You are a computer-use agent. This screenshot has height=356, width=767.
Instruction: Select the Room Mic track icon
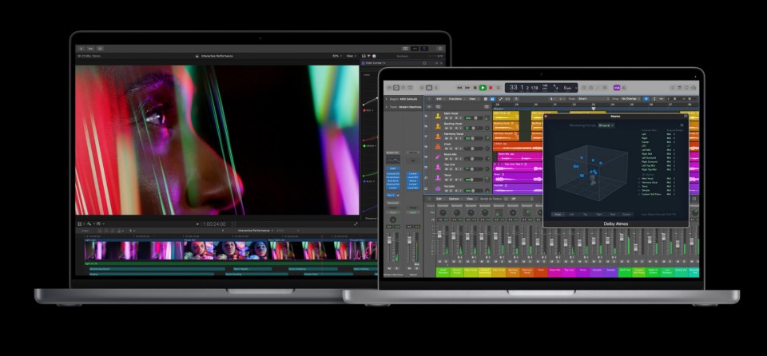(x=438, y=157)
